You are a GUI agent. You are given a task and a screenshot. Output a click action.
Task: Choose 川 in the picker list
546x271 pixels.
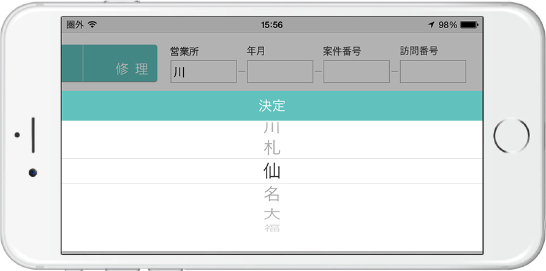(272, 127)
